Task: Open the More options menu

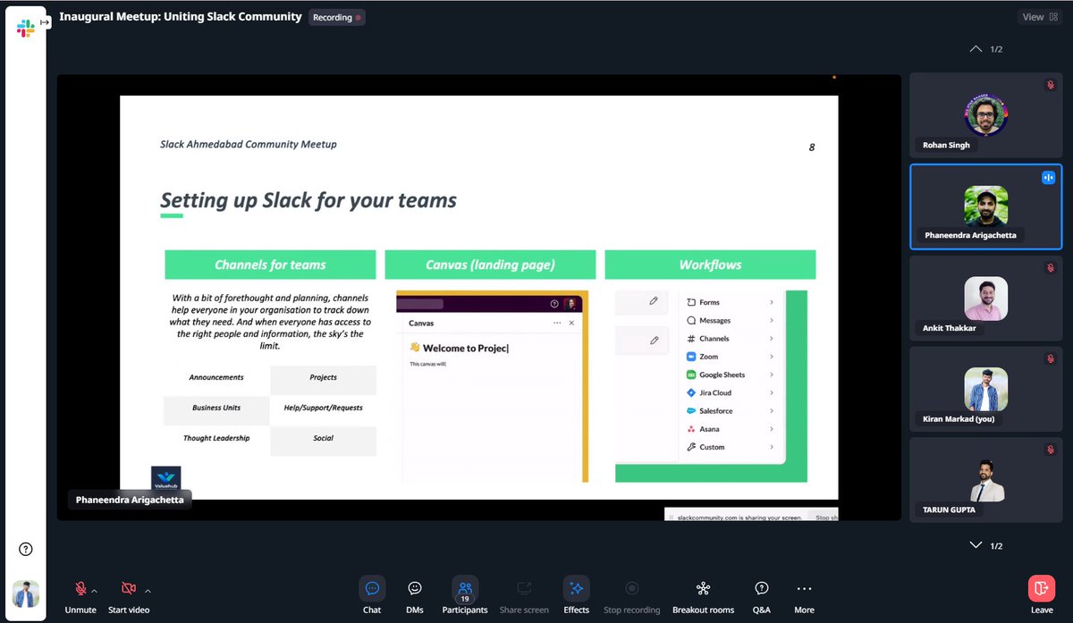Action: coord(804,595)
